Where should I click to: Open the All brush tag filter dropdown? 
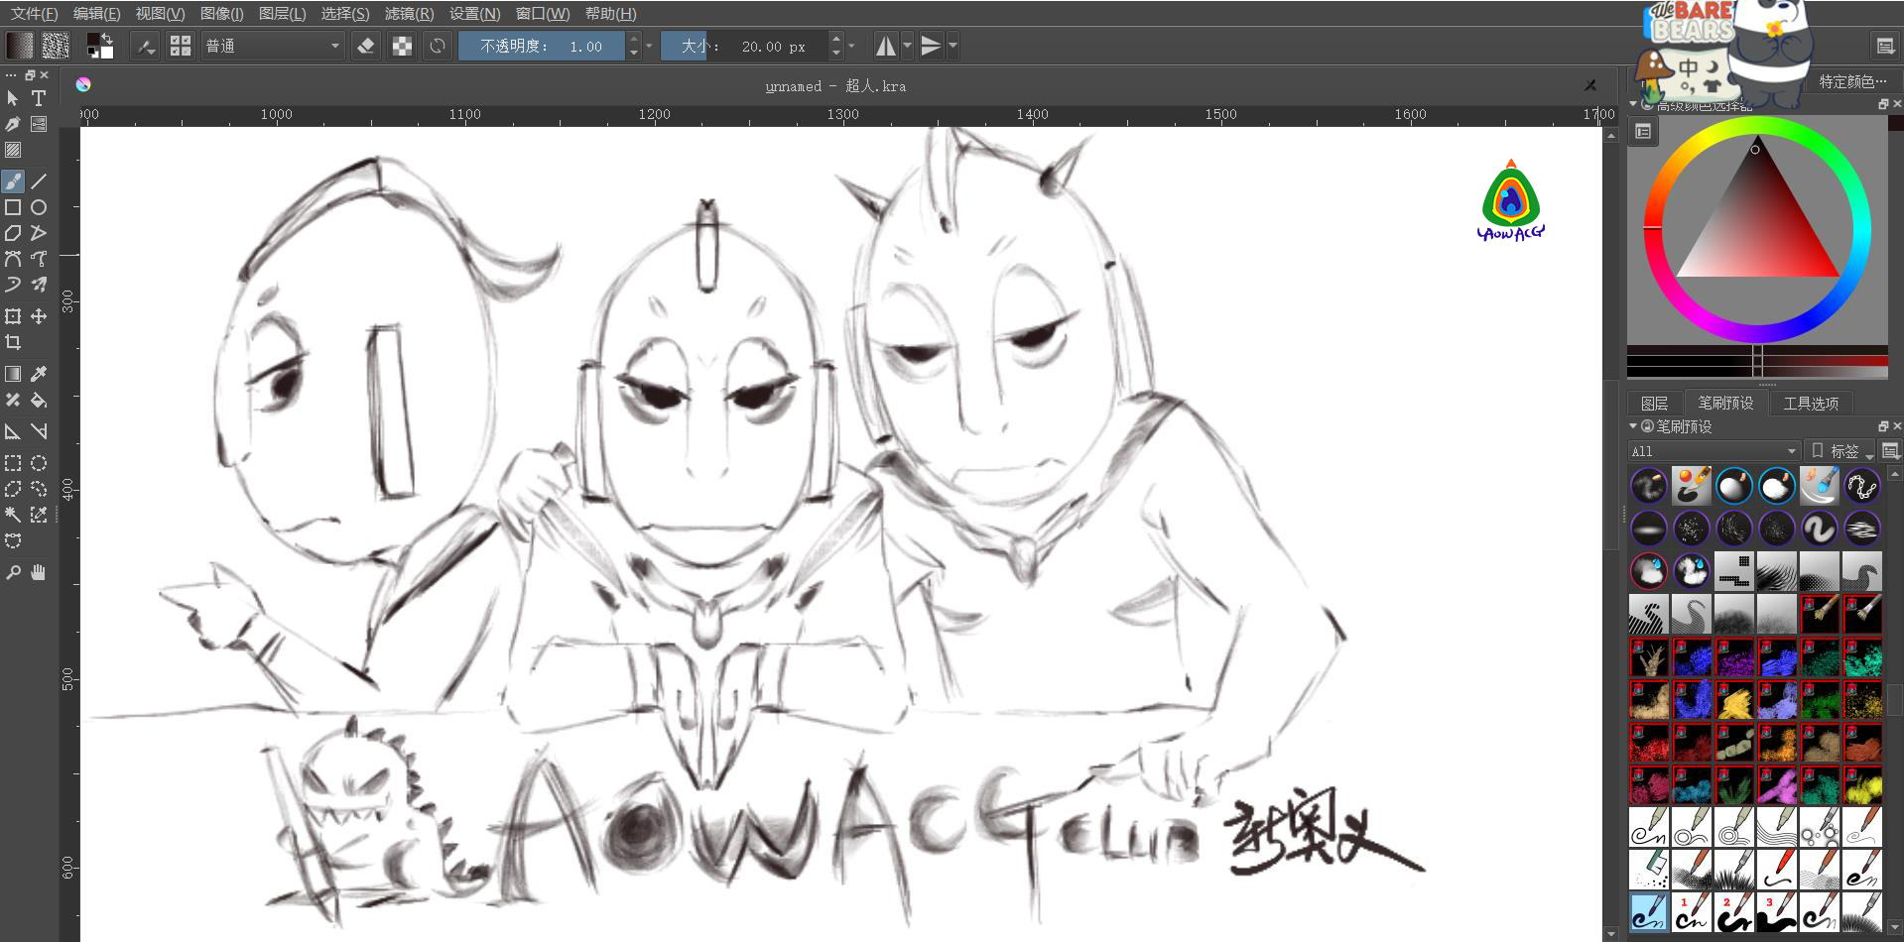tap(1714, 451)
